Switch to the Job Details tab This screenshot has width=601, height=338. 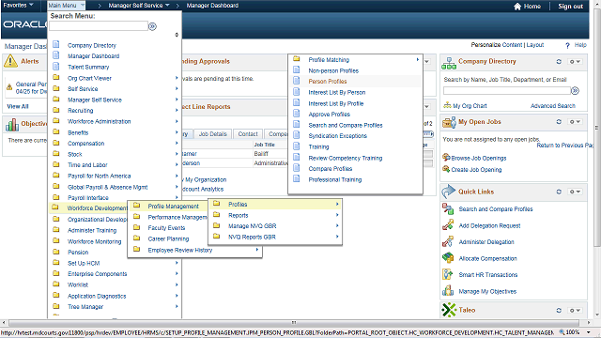pos(213,133)
